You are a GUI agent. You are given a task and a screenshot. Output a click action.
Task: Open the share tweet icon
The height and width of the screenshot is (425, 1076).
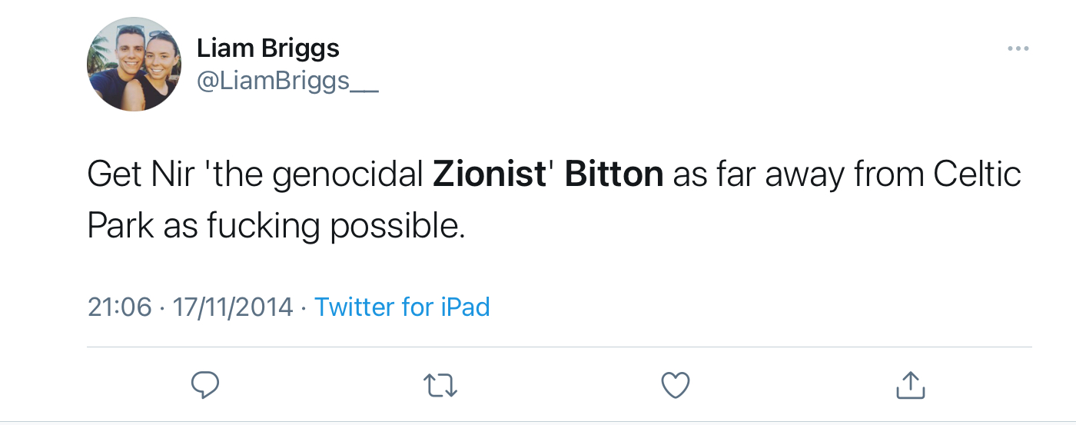pos(911,385)
